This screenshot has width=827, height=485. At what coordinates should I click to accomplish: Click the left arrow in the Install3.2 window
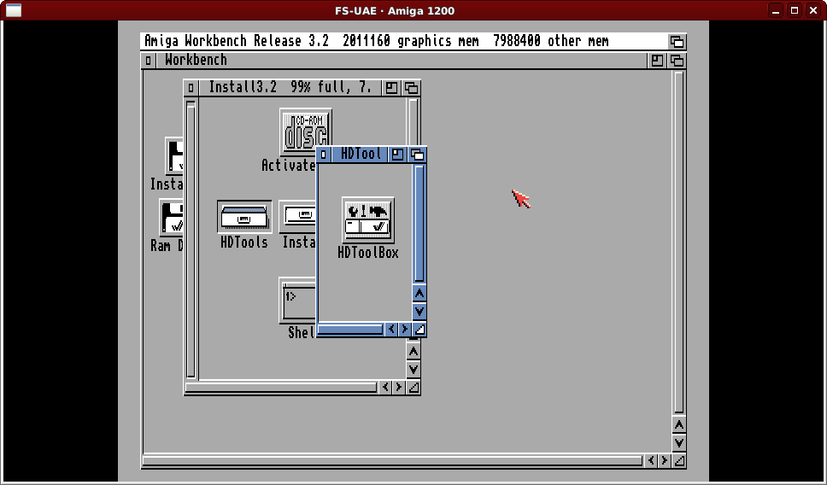pos(385,388)
